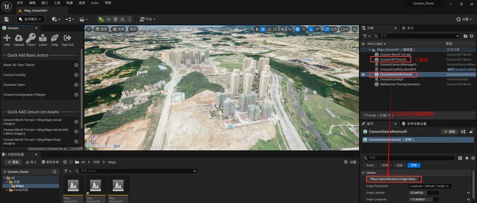Reset the Origin Latitude to default
477x203 pixels.
click(x=469, y=193)
